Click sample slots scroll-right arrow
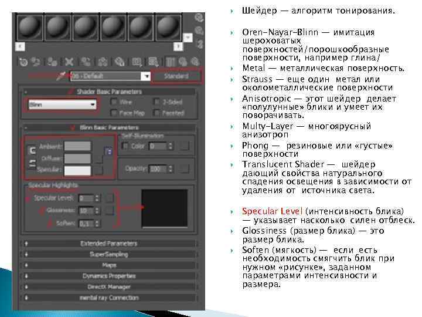Image resolution: width=422 pixels, height=317 pixels. [x=178, y=46]
